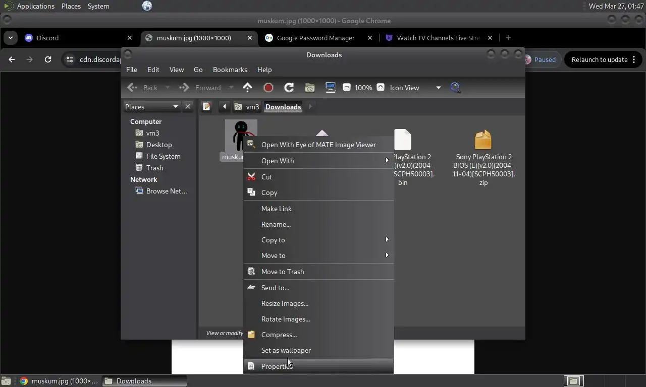Zoom out with the minus icon

(x=347, y=88)
